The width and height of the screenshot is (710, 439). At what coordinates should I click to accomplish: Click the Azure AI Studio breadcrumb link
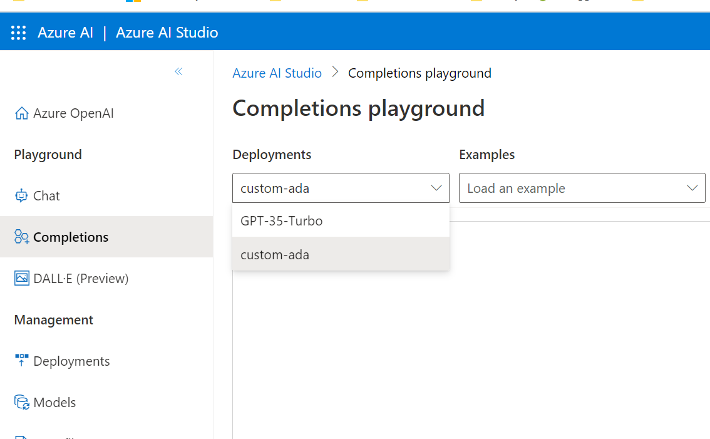point(277,73)
